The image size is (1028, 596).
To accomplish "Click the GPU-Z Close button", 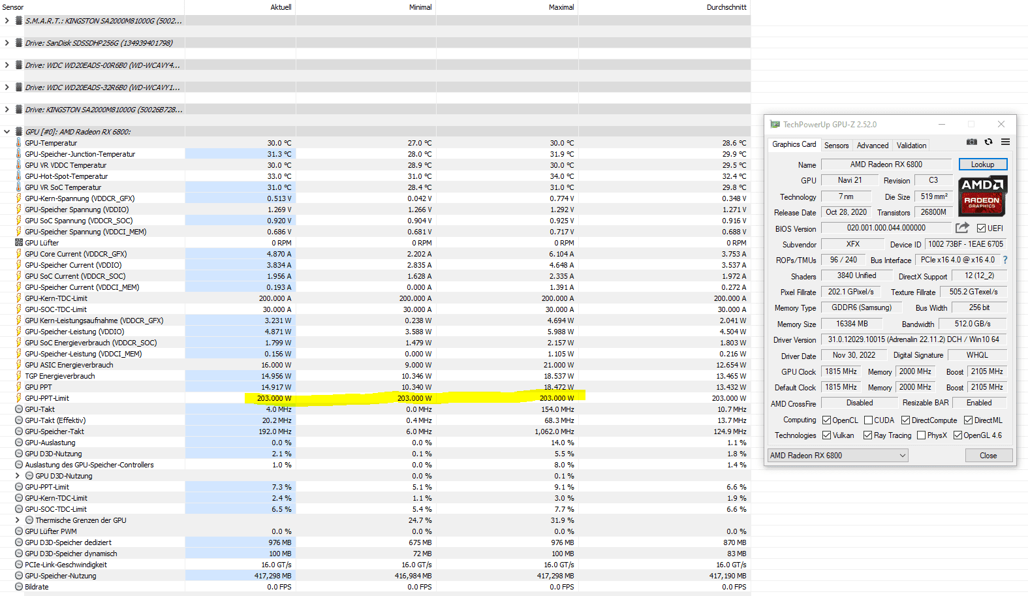I will pyautogui.click(x=988, y=456).
